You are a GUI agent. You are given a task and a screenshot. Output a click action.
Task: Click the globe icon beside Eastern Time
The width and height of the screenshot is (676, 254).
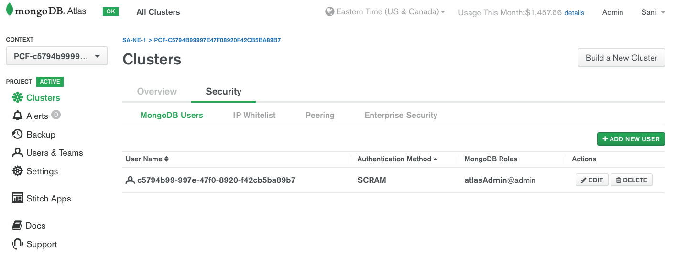pos(329,12)
